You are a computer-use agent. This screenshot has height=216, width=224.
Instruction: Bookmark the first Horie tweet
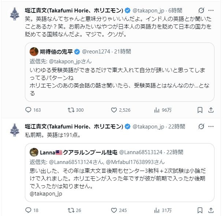[200, 110]
